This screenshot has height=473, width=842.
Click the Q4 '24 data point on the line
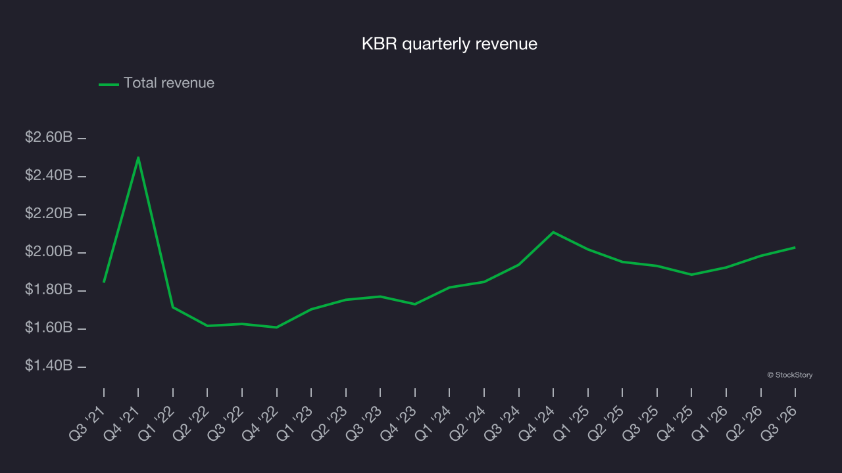tap(553, 232)
